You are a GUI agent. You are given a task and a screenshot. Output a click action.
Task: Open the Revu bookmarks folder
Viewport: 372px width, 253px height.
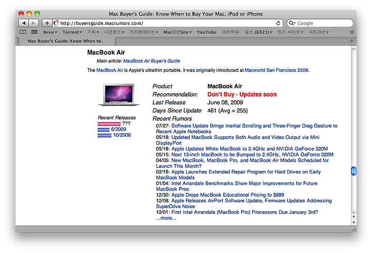click(x=50, y=32)
